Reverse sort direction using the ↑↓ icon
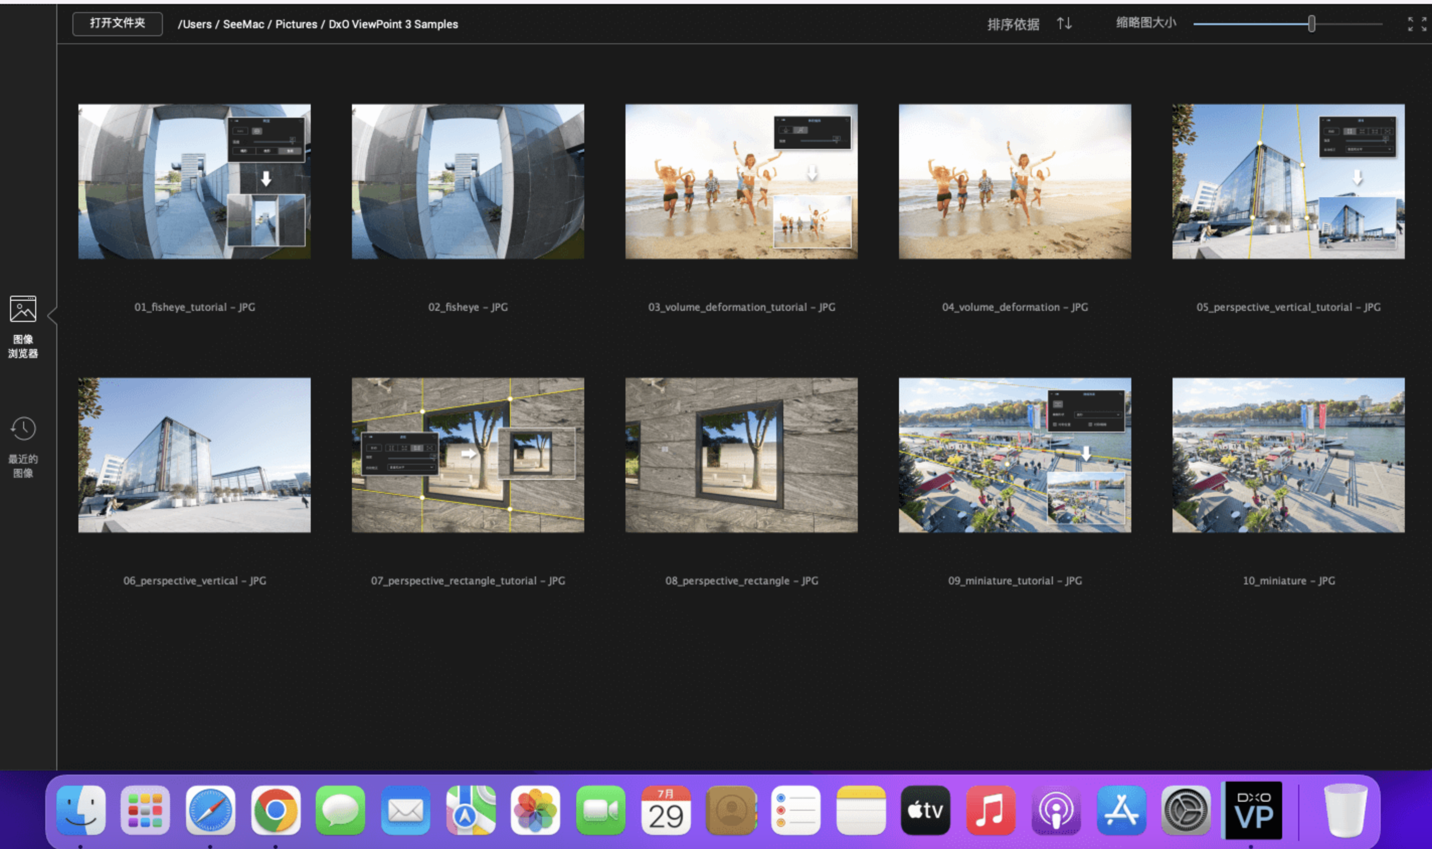Viewport: 1432px width, 849px height. [x=1064, y=24]
